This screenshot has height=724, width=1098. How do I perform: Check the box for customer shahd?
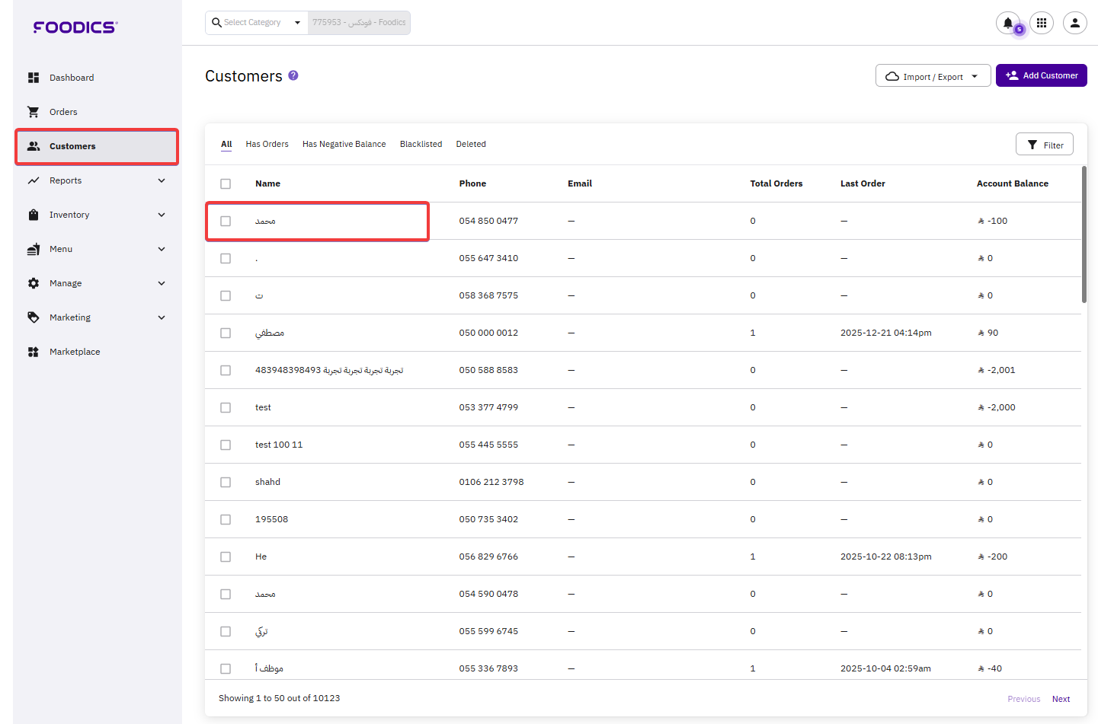tap(226, 482)
